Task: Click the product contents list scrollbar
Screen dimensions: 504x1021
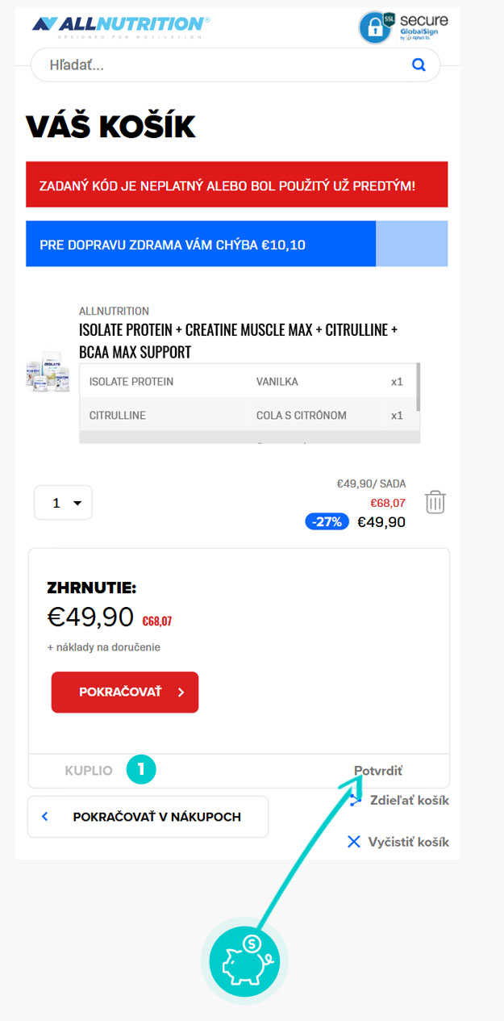Action: (x=418, y=387)
